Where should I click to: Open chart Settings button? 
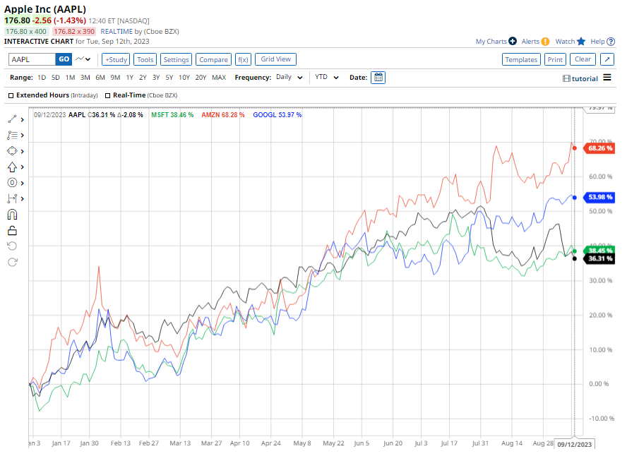pyautogui.click(x=176, y=59)
